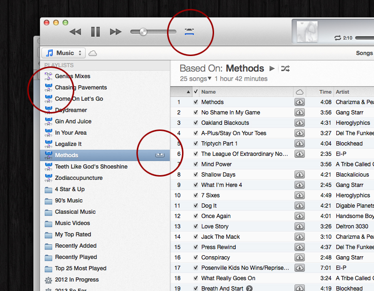Select the Daydreamer playlist

[x=105, y=110]
